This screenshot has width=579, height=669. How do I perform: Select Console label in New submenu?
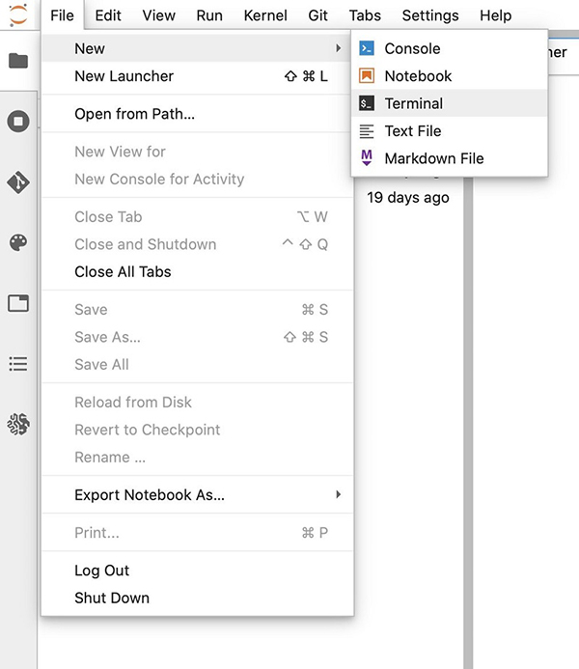pyautogui.click(x=412, y=48)
